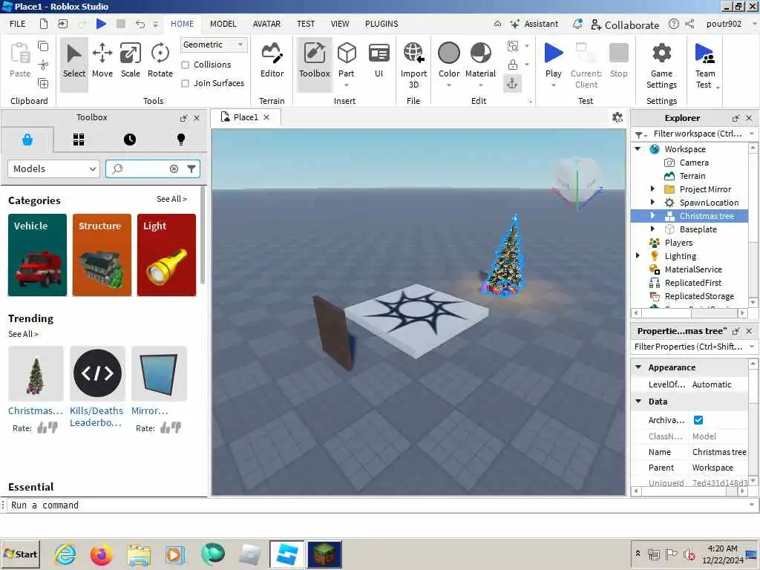This screenshot has width=760, height=570.
Task: Click See All next to Categories
Action: [171, 199]
